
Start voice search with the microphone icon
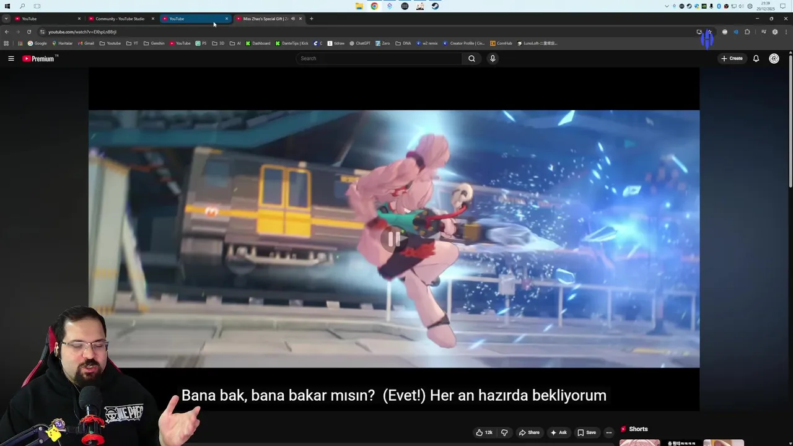pos(493,58)
